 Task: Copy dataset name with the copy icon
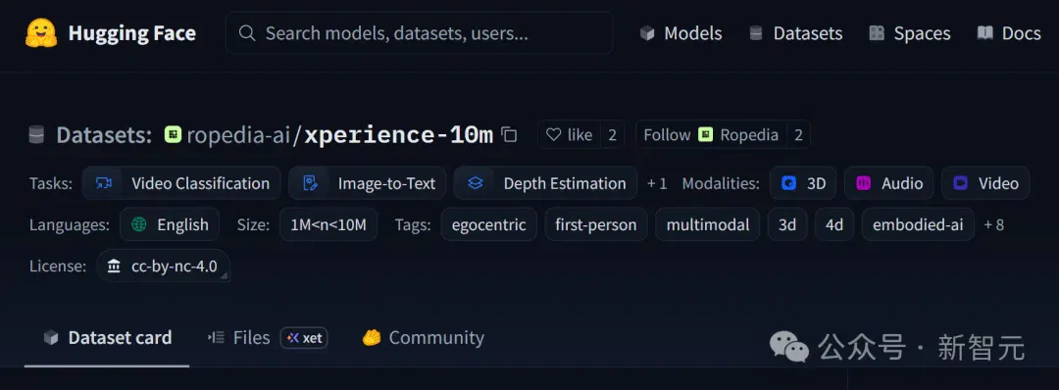(x=509, y=135)
